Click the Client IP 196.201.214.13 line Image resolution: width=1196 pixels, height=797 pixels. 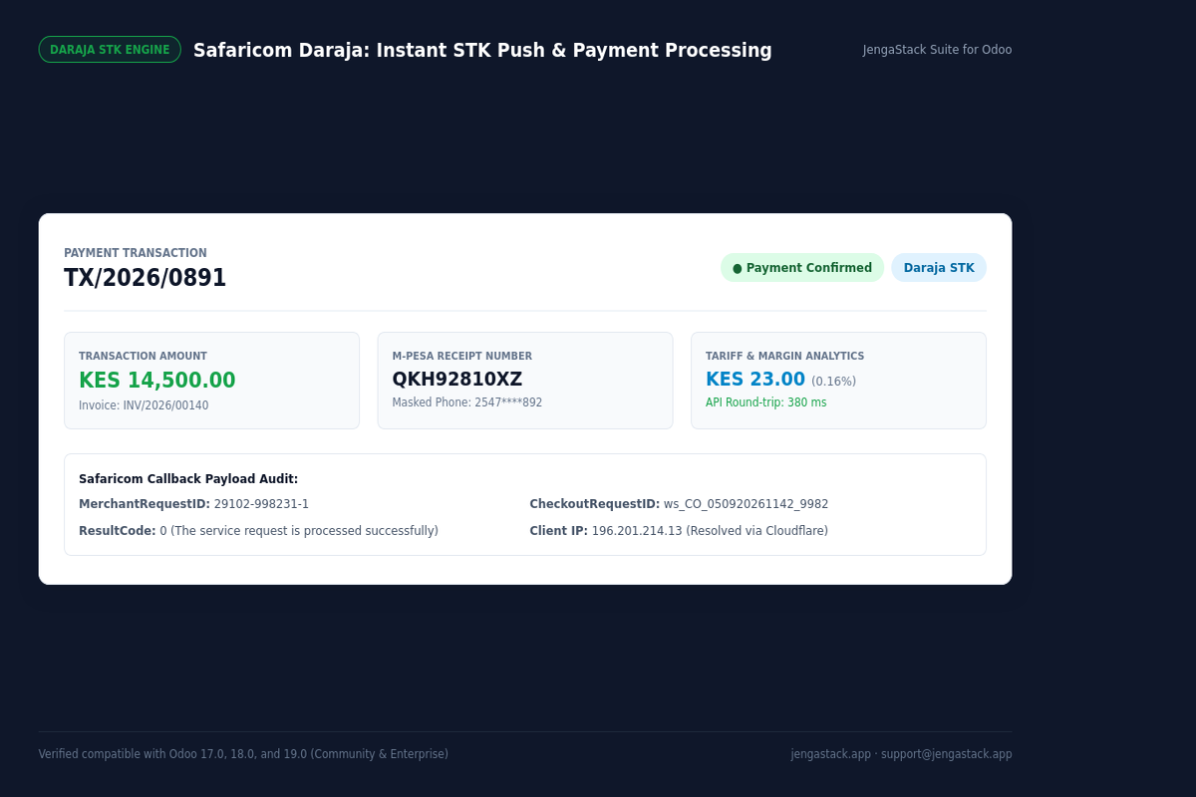[679, 531]
